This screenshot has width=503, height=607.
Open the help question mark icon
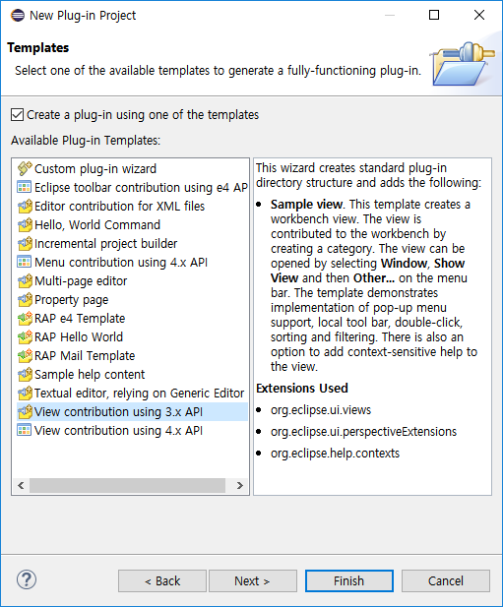tap(27, 579)
